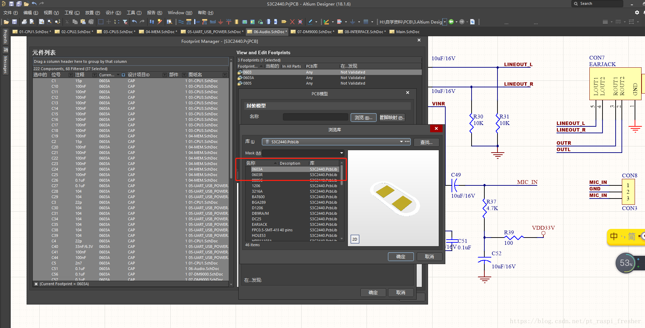Click 确定 in the PCB模型 dialog
The width and height of the screenshot is (645, 328).
[x=373, y=292]
